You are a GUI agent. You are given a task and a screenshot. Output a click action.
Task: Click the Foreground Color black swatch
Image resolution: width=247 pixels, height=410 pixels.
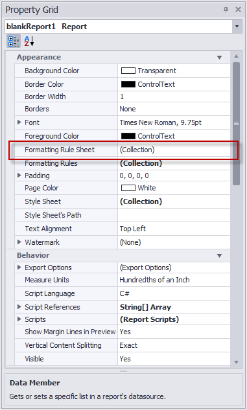[128, 136]
